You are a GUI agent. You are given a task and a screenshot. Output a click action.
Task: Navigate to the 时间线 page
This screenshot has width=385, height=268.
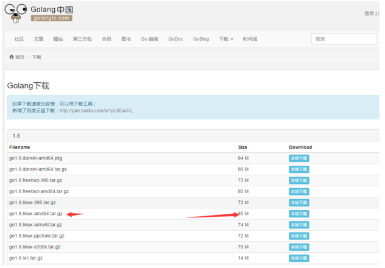pyautogui.click(x=250, y=39)
